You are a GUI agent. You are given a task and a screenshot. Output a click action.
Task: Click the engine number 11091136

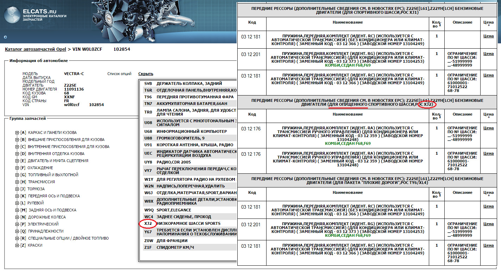pos(74,89)
